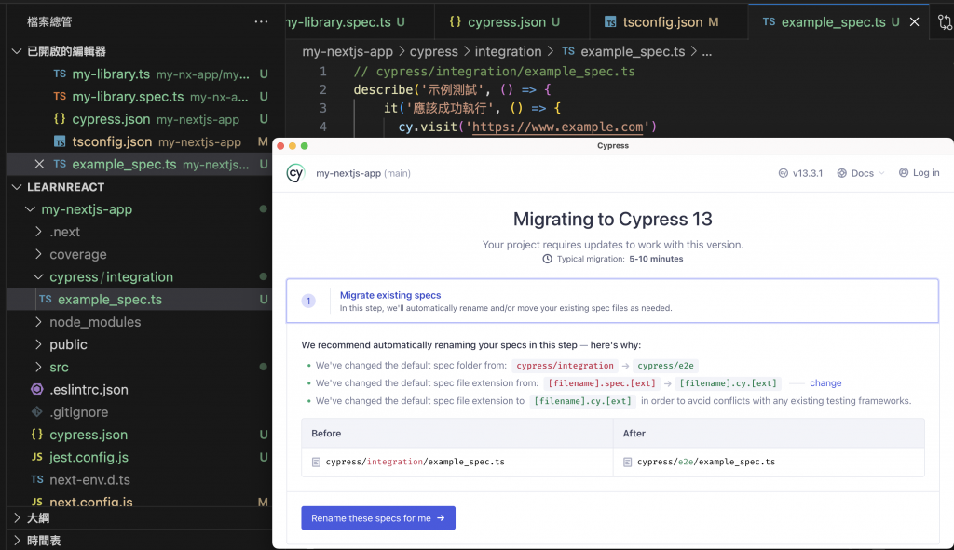Open the Docs menu in Cypress
The height and width of the screenshot is (550, 954).
pos(861,173)
